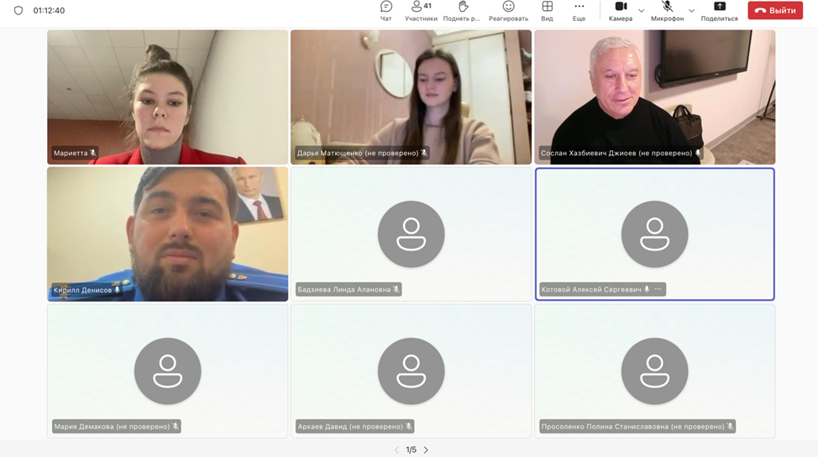Show the Участники list with 41 people
Screen dimensions: 818x457
420,10
